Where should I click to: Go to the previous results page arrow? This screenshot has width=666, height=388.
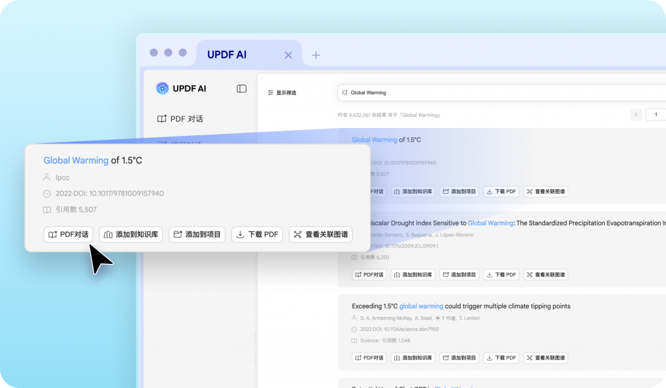pyautogui.click(x=635, y=114)
